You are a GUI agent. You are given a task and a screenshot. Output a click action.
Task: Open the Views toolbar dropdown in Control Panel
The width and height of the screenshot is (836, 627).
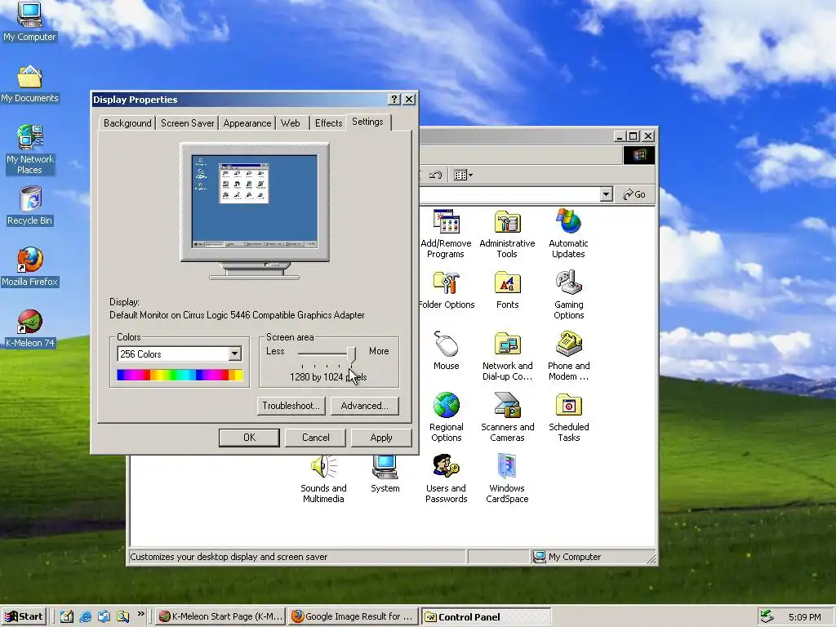click(463, 175)
